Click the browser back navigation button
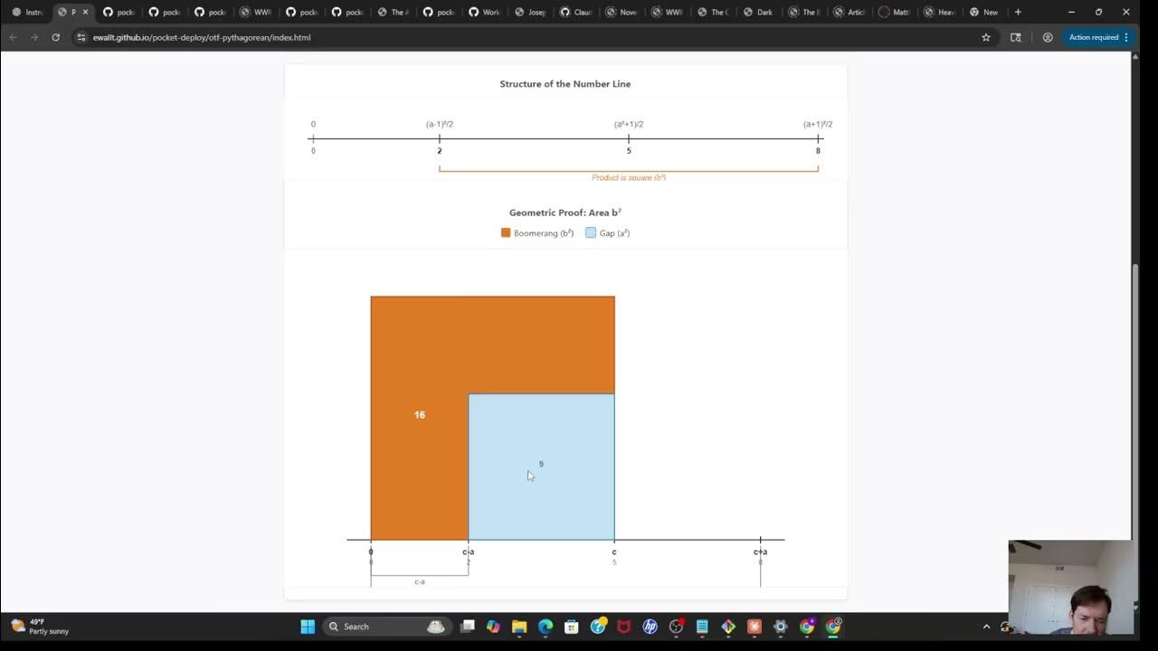Viewport: 1158px width, 651px height. 13,37
